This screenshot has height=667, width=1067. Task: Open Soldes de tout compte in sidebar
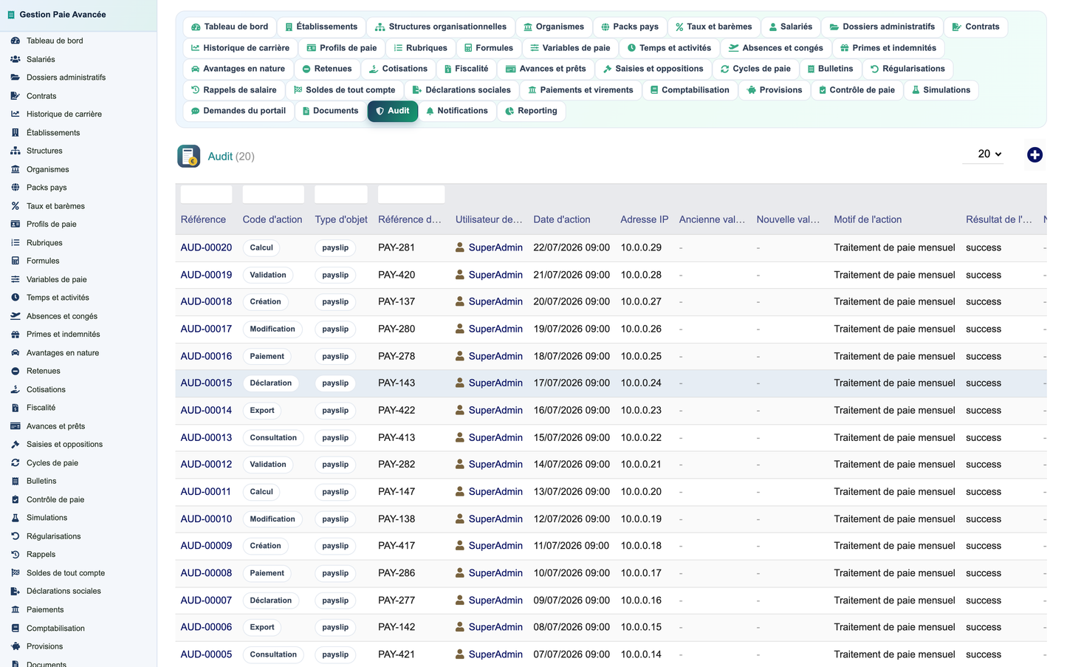point(66,573)
